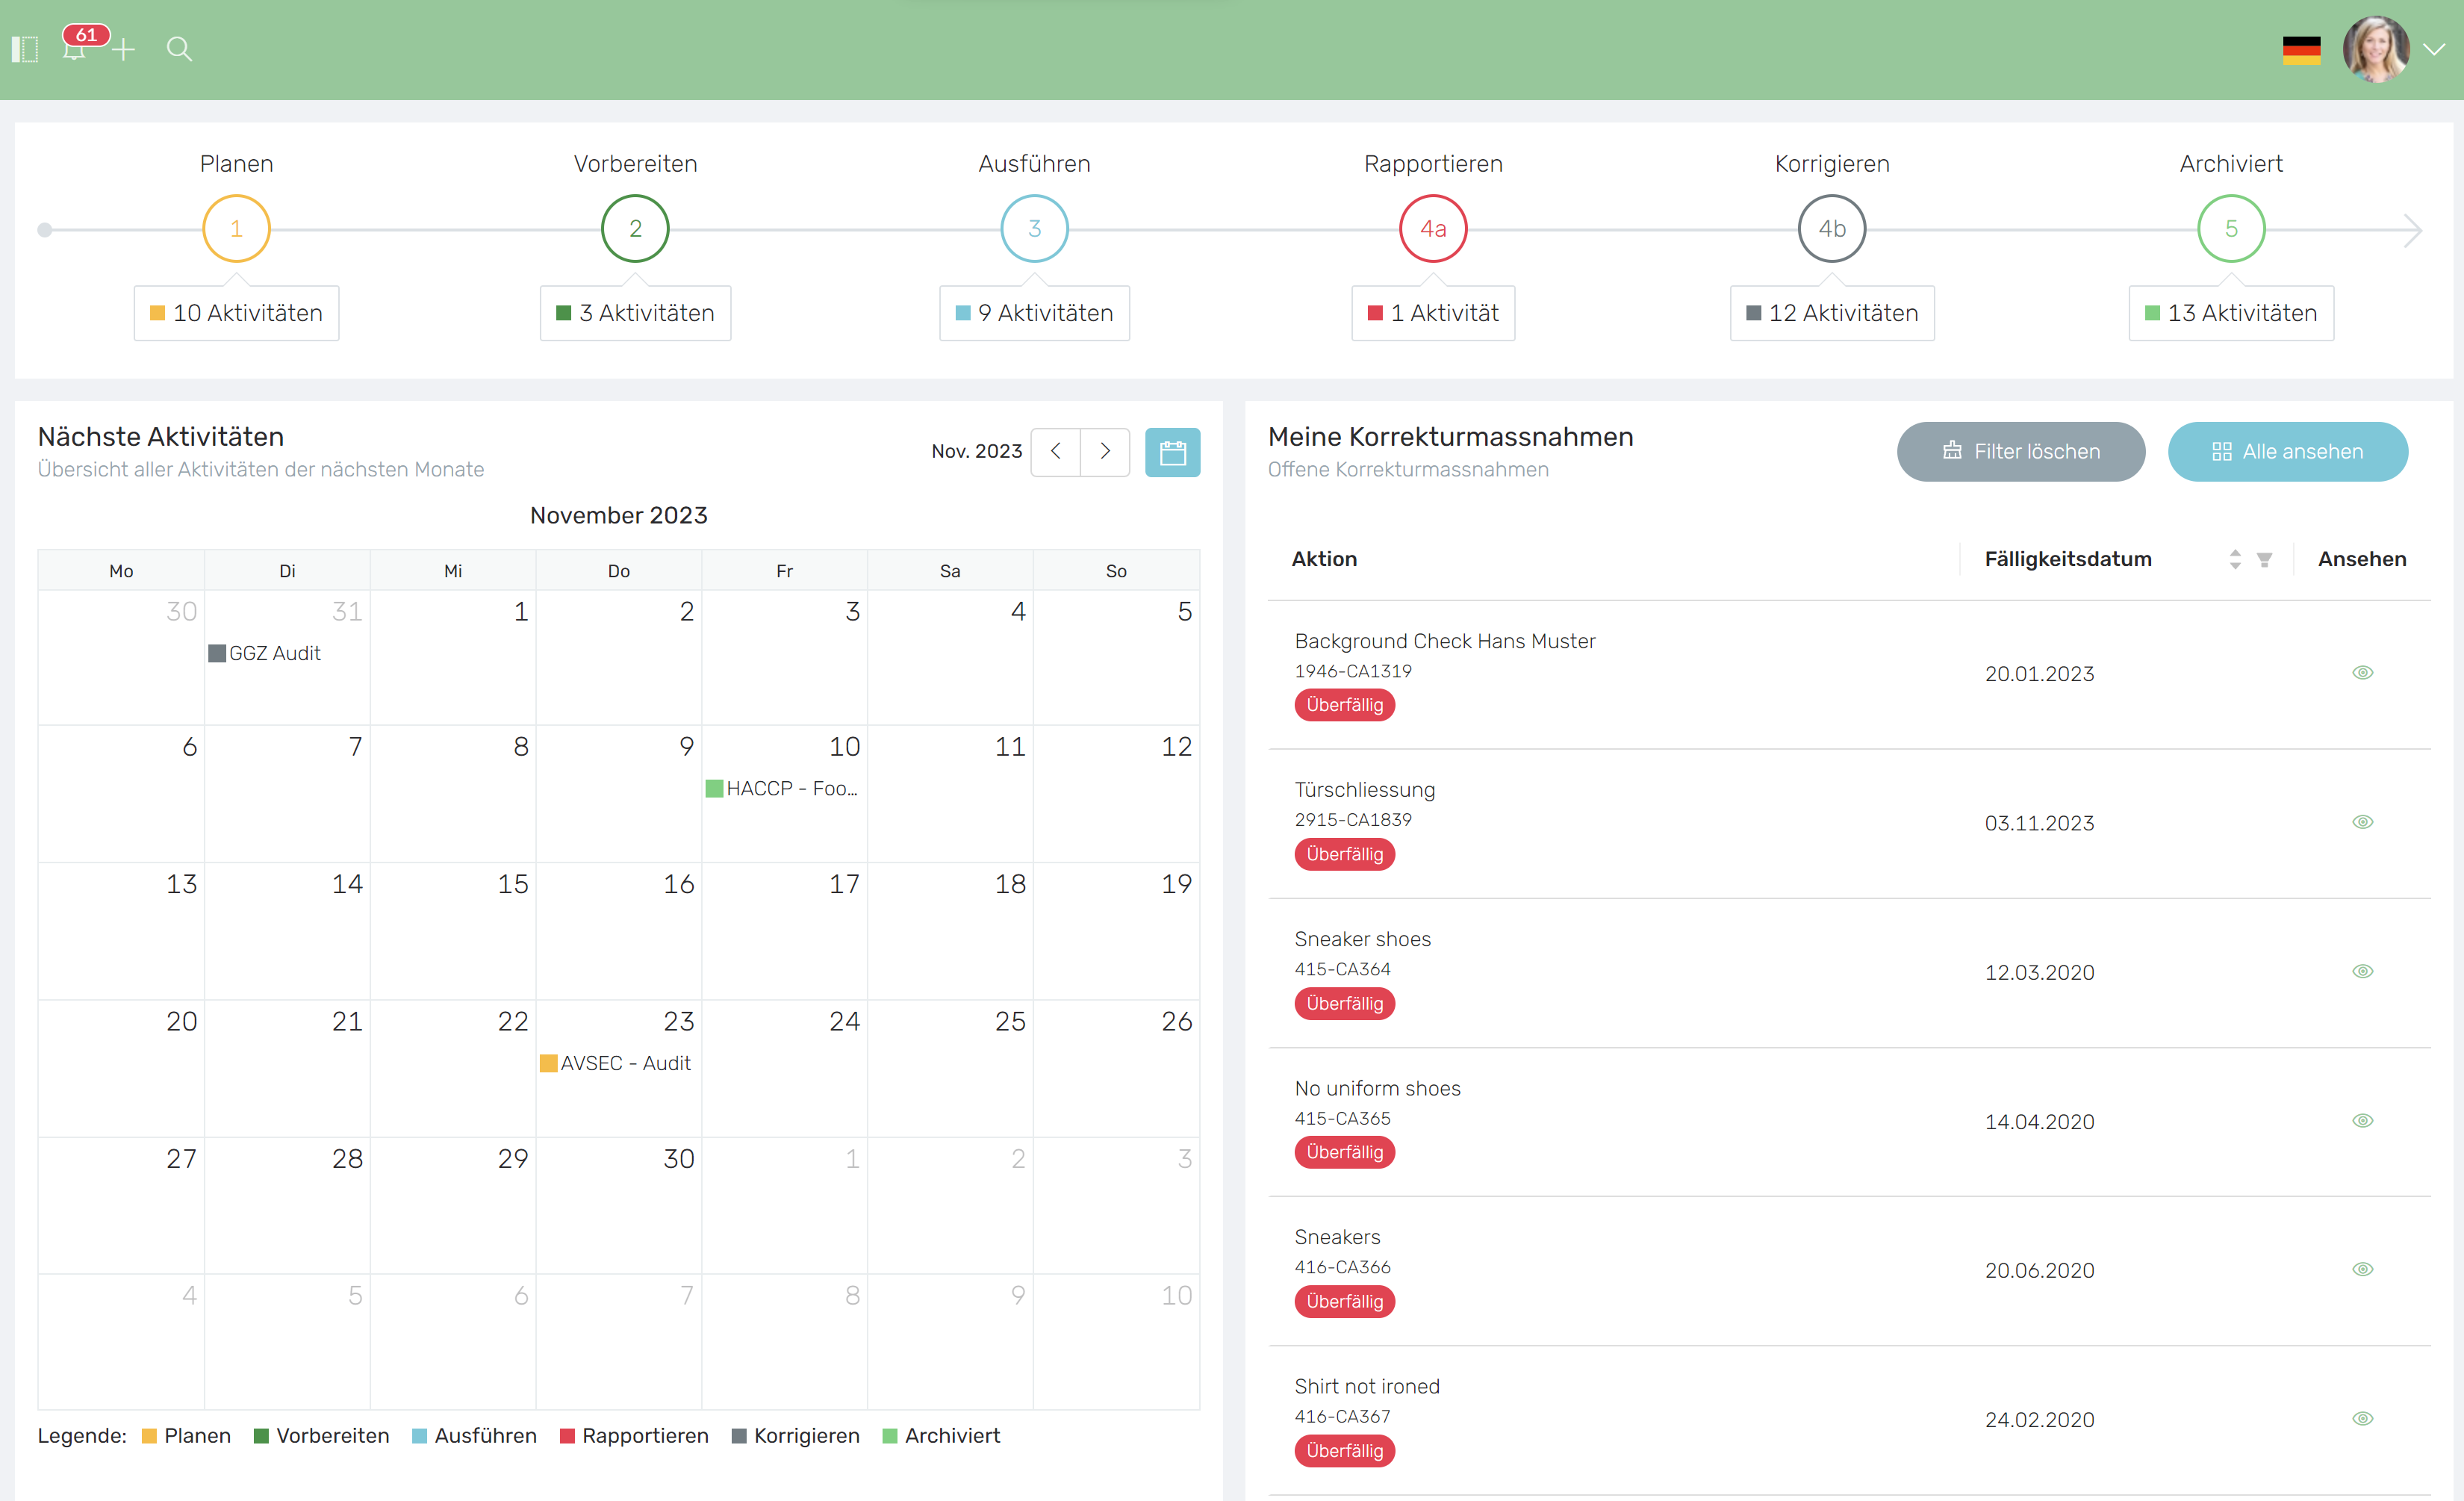
Task: Click the plus add icon
Action: pyautogui.click(x=123, y=49)
